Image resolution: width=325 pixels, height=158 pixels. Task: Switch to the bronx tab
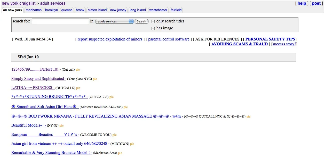click(80, 10)
